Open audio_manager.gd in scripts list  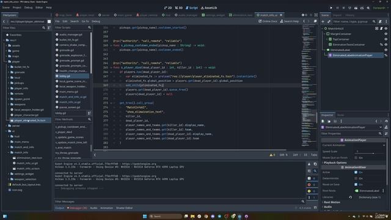click(x=71, y=34)
